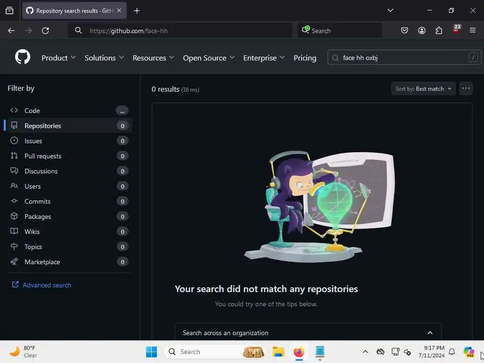Expand the Open Source menu
This screenshot has width=484, height=363.
(208, 58)
